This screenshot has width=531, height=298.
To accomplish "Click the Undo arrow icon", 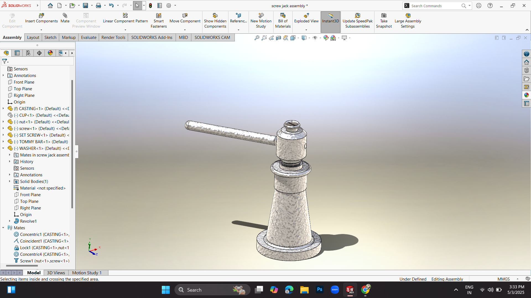I will 111,6.
